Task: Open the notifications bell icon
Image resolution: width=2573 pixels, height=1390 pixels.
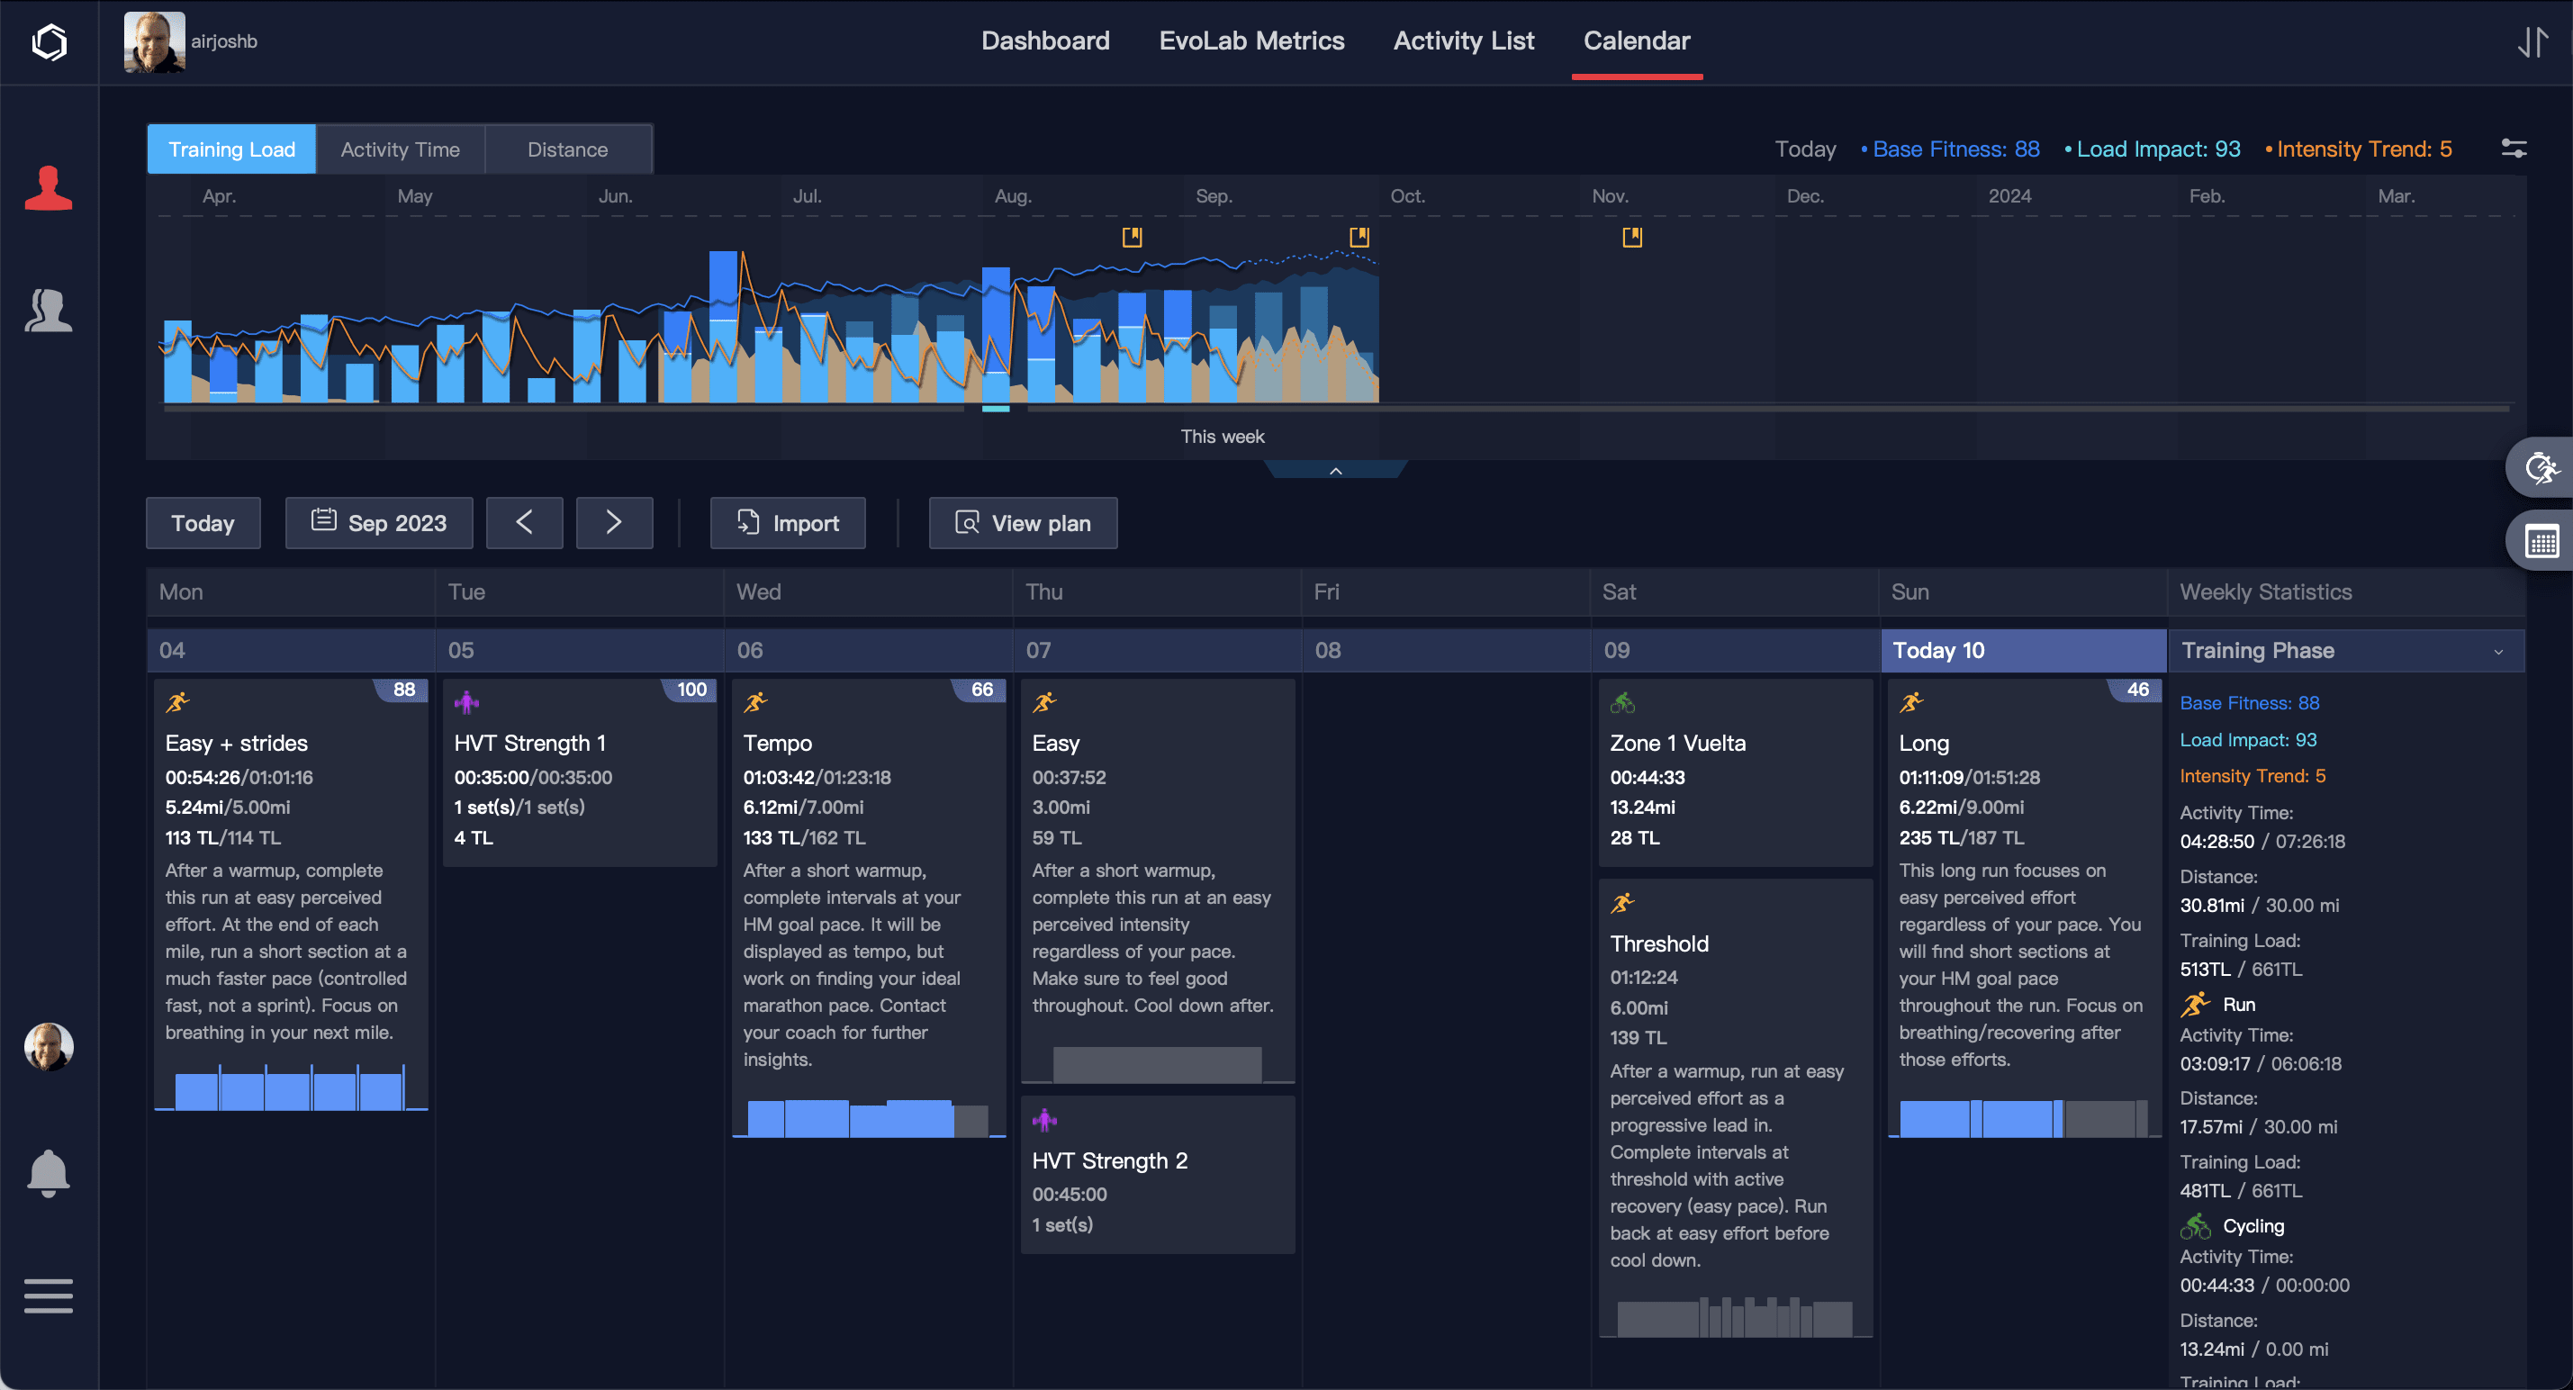Action: [x=48, y=1172]
